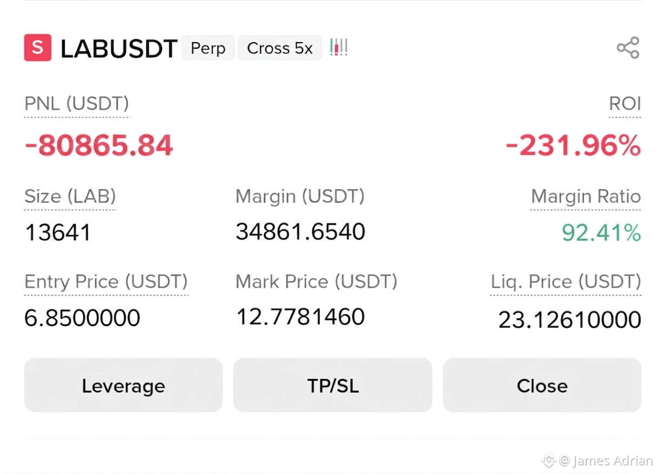Screen dimensions: 657x474
Task: Tap the Binance logo watermark icon
Action: point(549,461)
